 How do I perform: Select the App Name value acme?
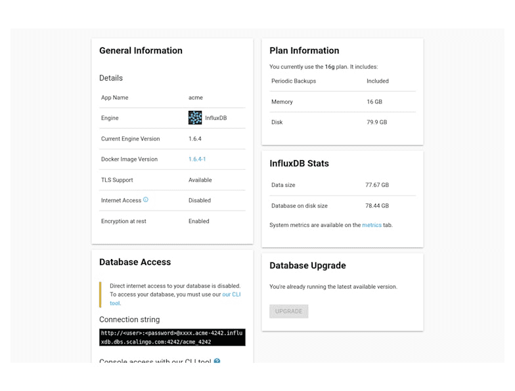tap(196, 98)
